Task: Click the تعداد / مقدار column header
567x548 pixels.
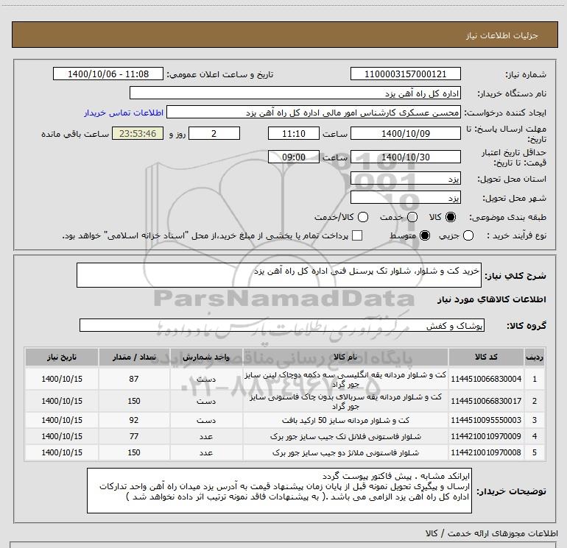Action: coord(134,357)
